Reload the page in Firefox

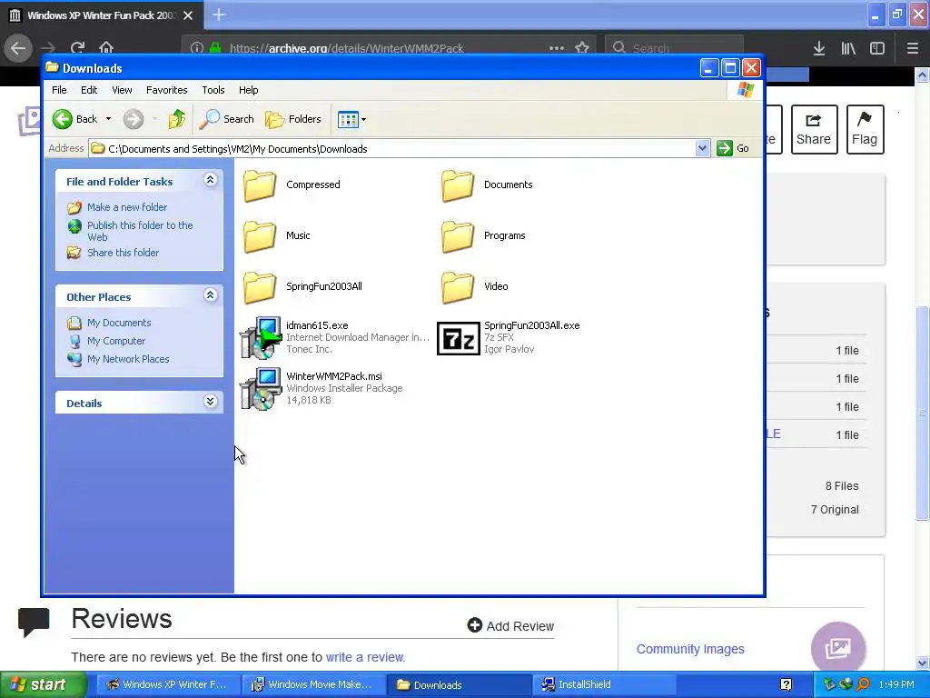click(x=77, y=48)
